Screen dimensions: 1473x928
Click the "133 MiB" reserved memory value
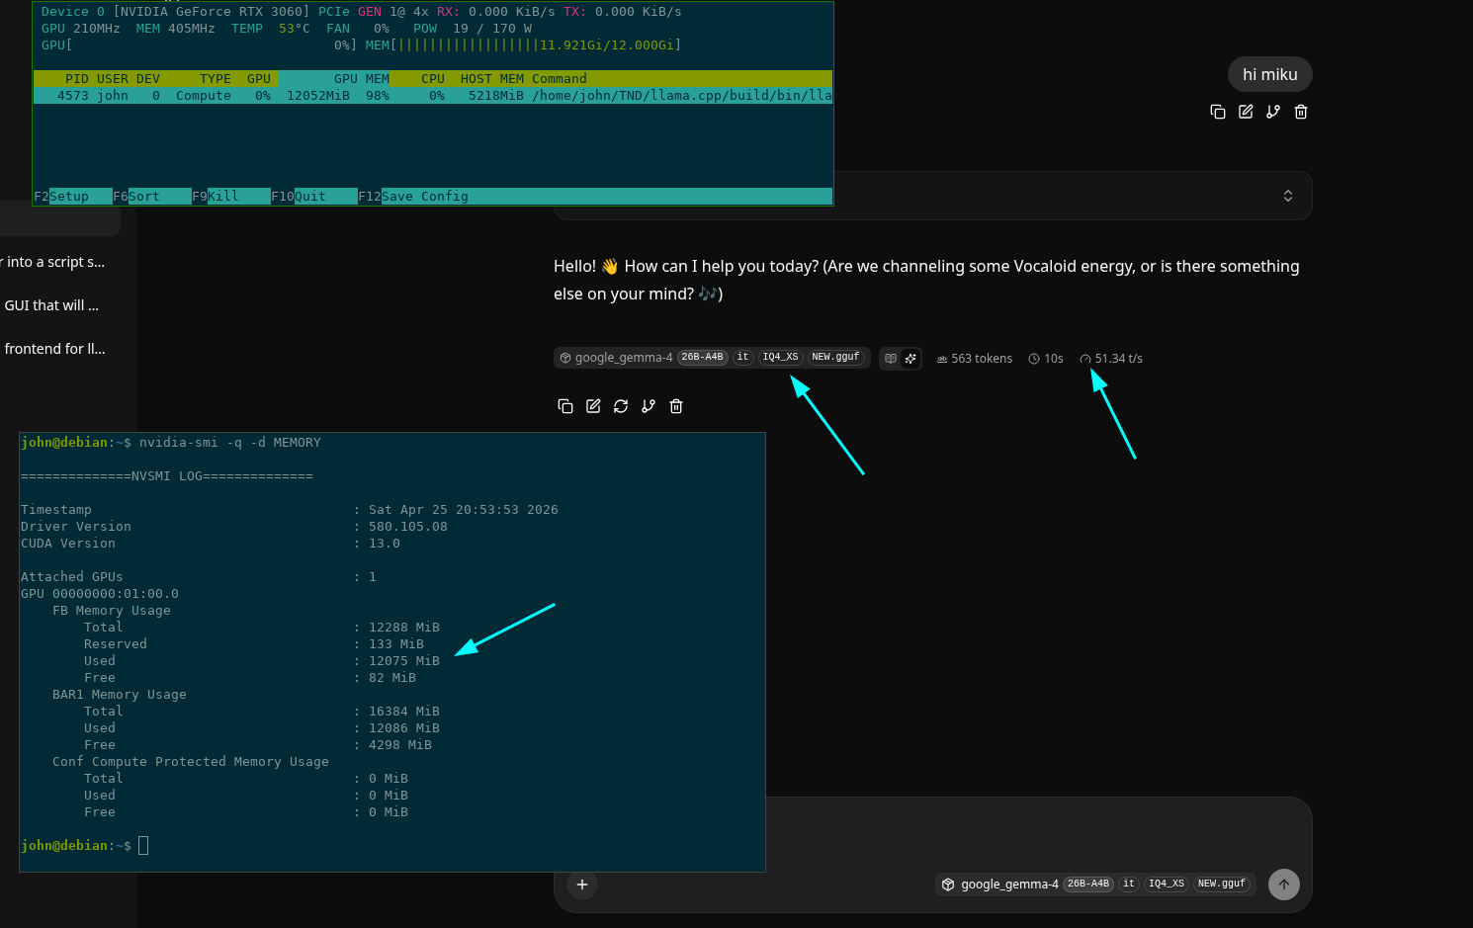(396, 644)
